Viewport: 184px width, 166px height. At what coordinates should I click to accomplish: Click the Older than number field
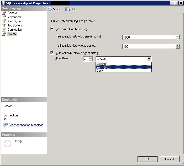pyautogui.click(x=86, y=59)
